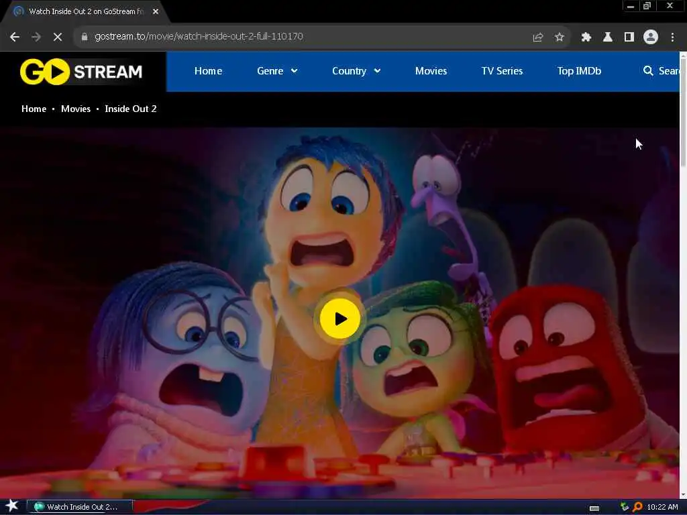Click the green arrows tray icon
687x515 pixels.
[x=625, y=507]
